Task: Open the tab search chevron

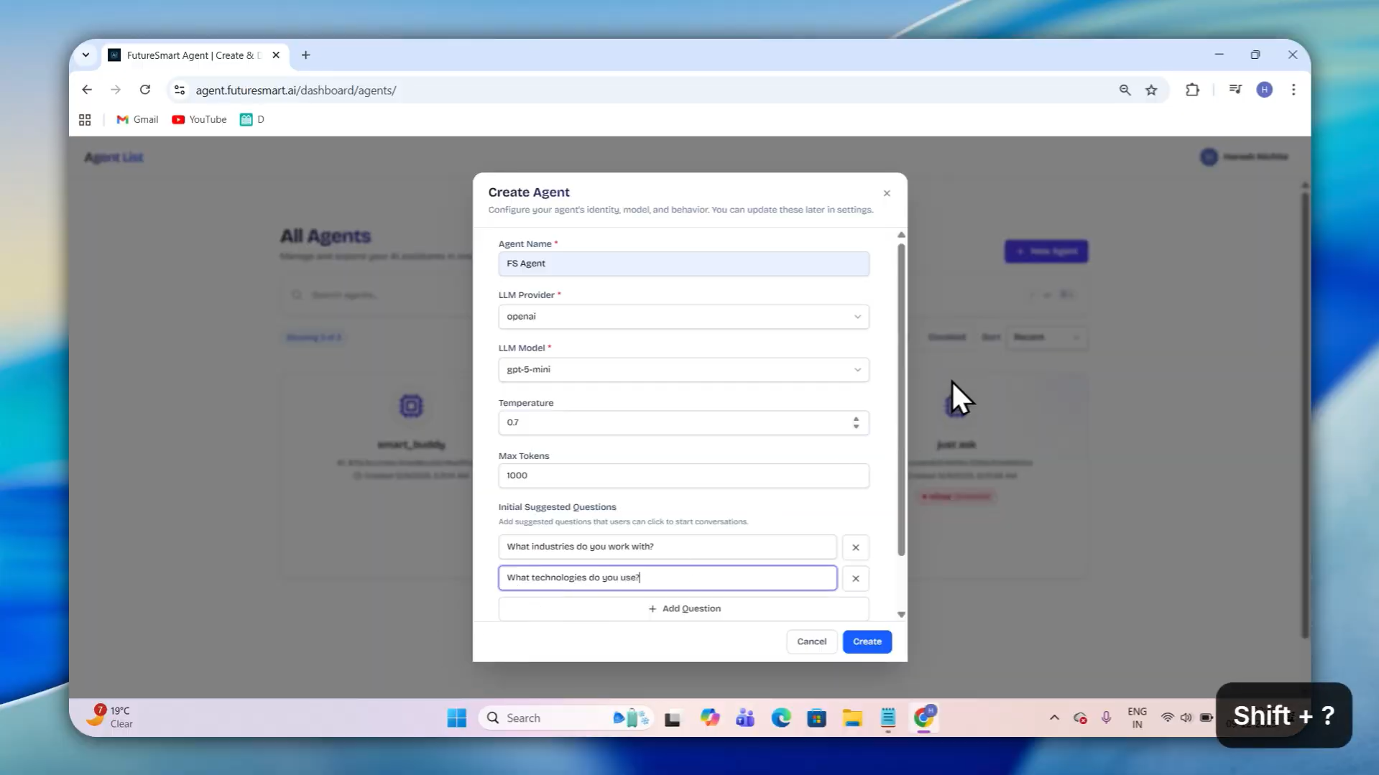Action: 86,55
